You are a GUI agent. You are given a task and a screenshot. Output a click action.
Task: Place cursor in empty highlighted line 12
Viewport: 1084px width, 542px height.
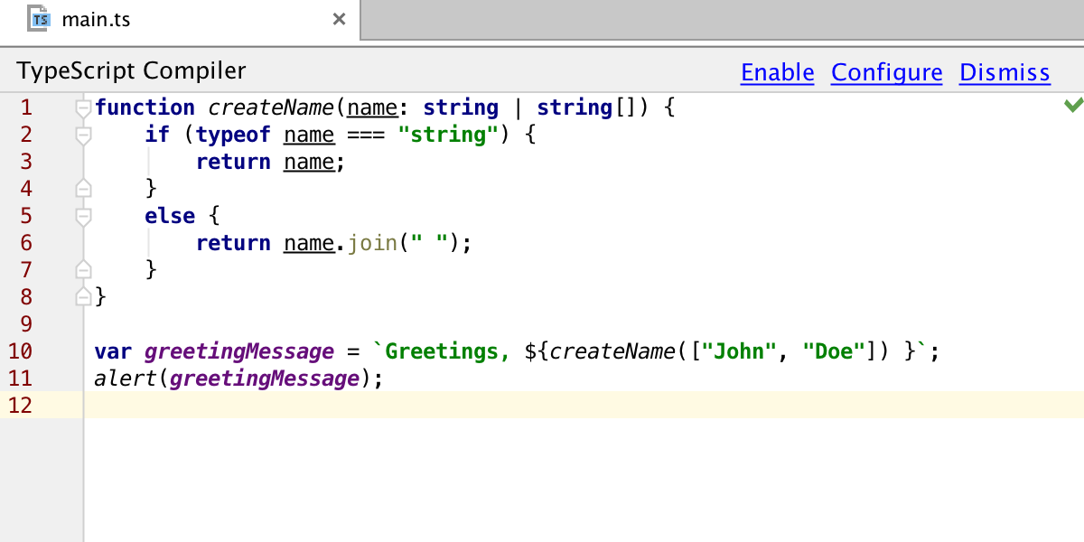[x=584, y=406]
